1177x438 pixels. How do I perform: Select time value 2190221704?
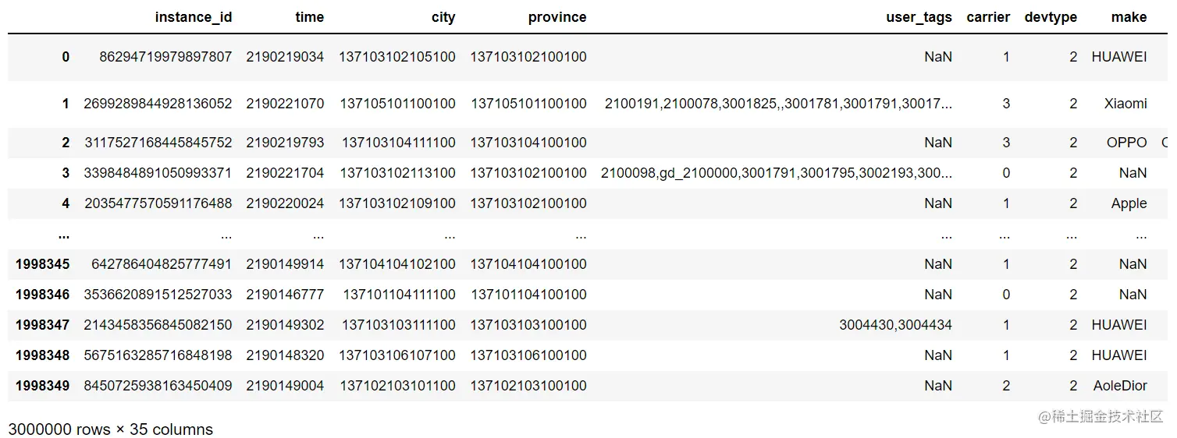pos(285,173)
